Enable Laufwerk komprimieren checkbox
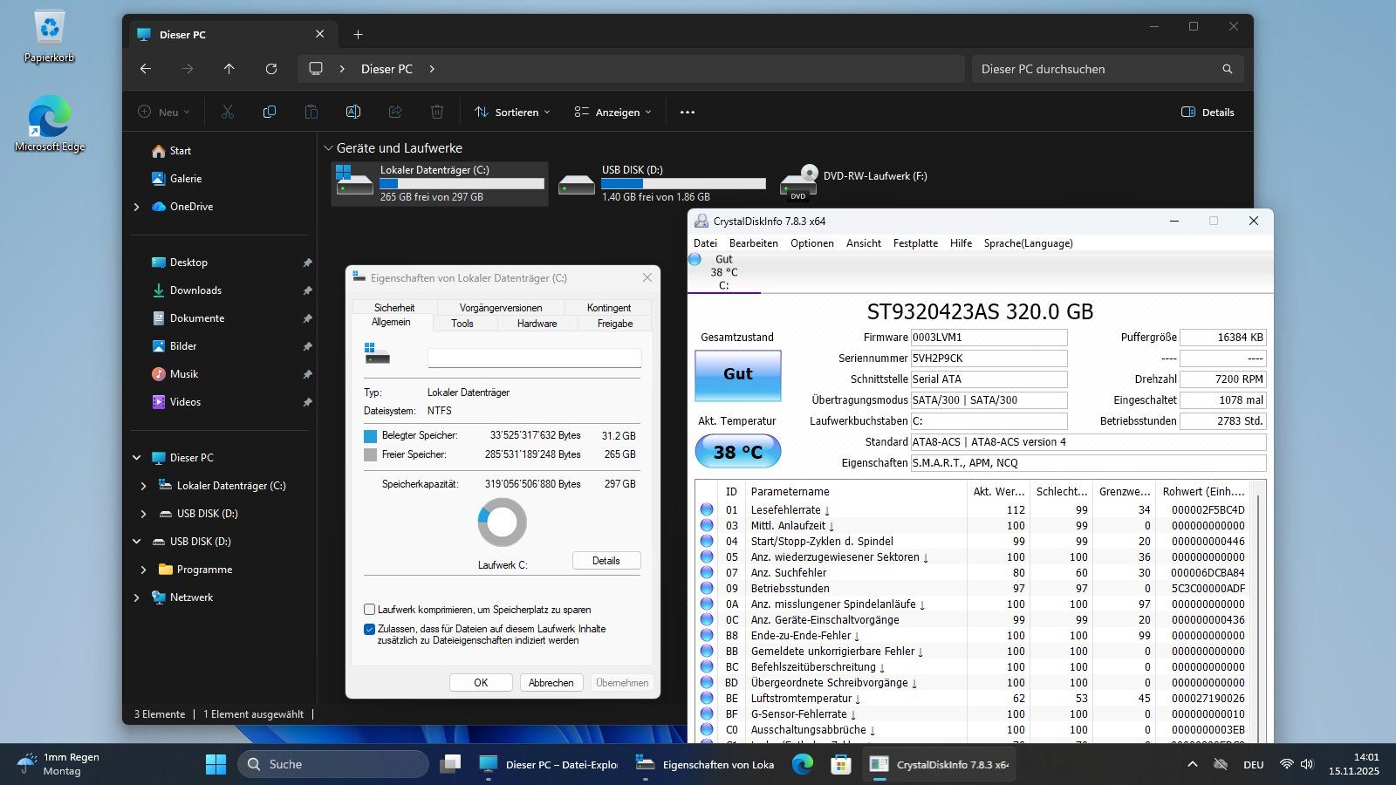The height and width of the screenshot is (785, 1396). tap(369, 610)
